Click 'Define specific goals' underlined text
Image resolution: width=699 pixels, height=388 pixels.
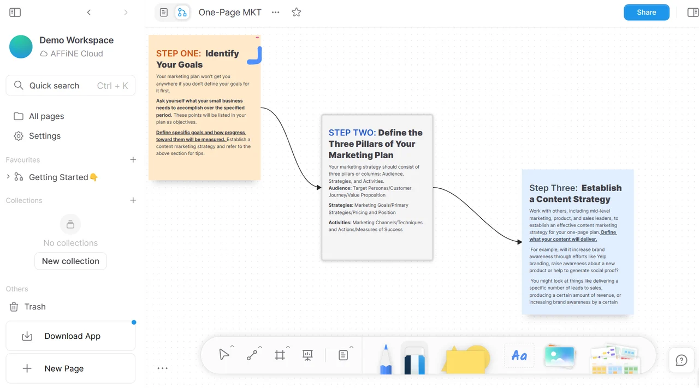pos(201,136)
